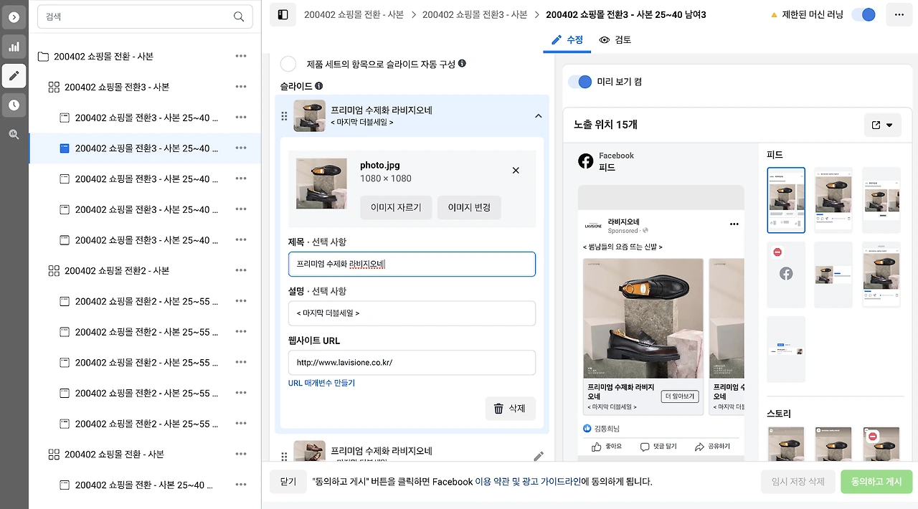
Task: Open the share preview dropdown button
Action: [x=882, y=125]
